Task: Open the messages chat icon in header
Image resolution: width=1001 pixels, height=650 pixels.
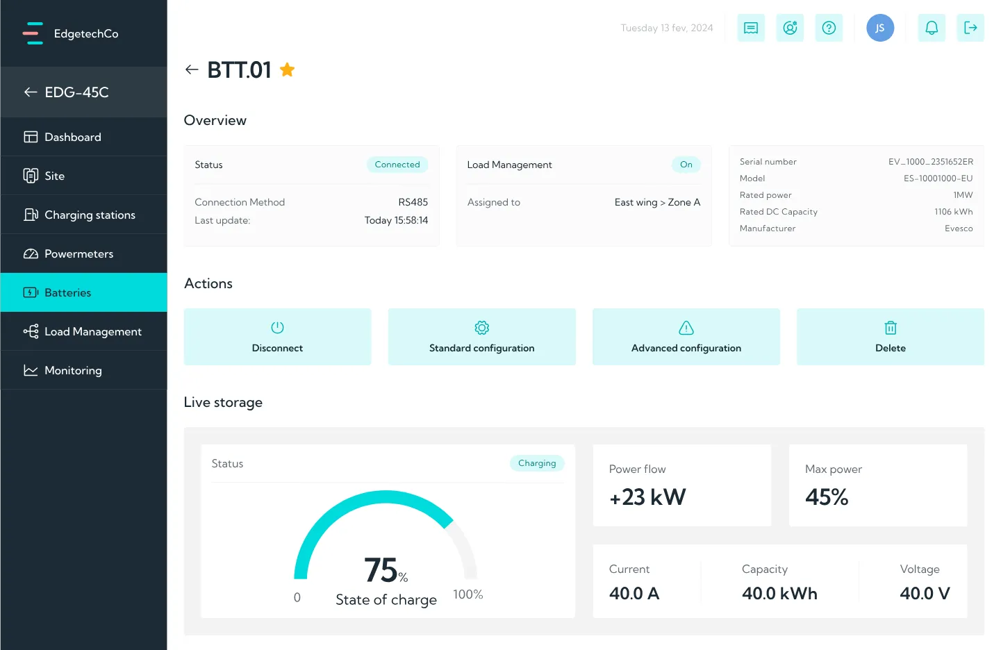Action: click(x=751, y=28)
